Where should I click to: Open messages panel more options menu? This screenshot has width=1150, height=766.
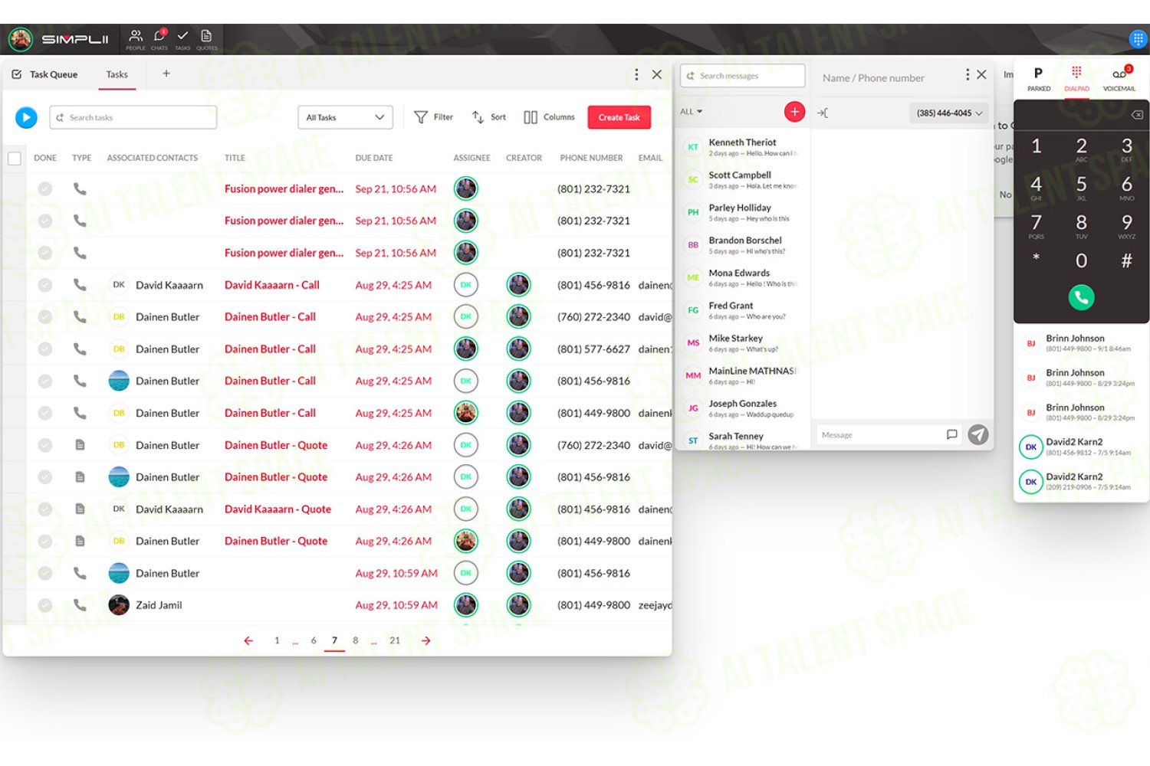[x=968, y=74]
